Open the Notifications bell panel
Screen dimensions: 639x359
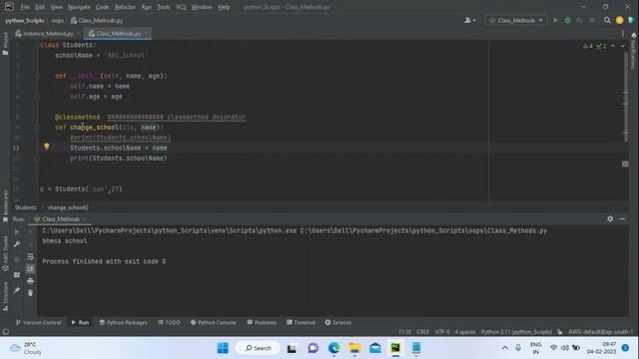633,36
